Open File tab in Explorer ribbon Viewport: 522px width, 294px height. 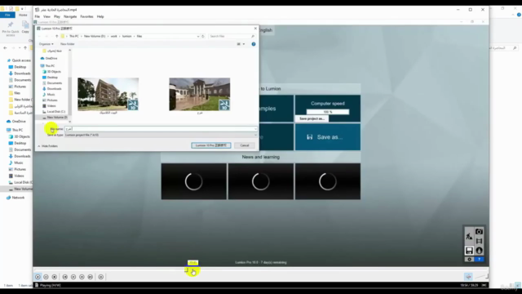[7, 15]
